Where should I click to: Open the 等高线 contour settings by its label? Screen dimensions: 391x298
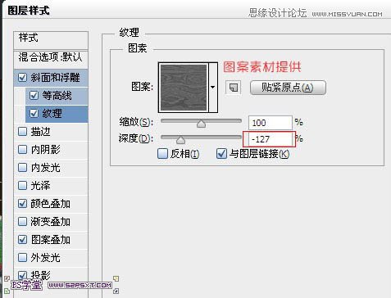pos(57,96)
